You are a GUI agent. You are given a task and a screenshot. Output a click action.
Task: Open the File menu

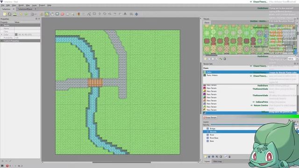(3, 5)
